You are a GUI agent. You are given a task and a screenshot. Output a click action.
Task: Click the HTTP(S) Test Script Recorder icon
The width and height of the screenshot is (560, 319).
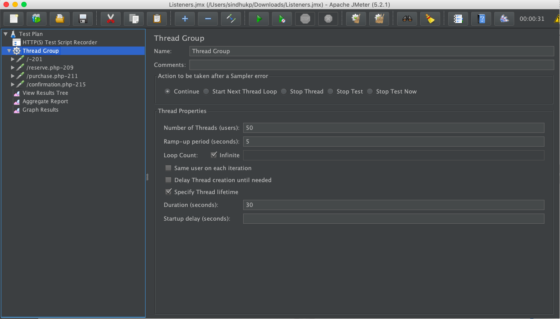pyautogui.click(x=16, y=43)
